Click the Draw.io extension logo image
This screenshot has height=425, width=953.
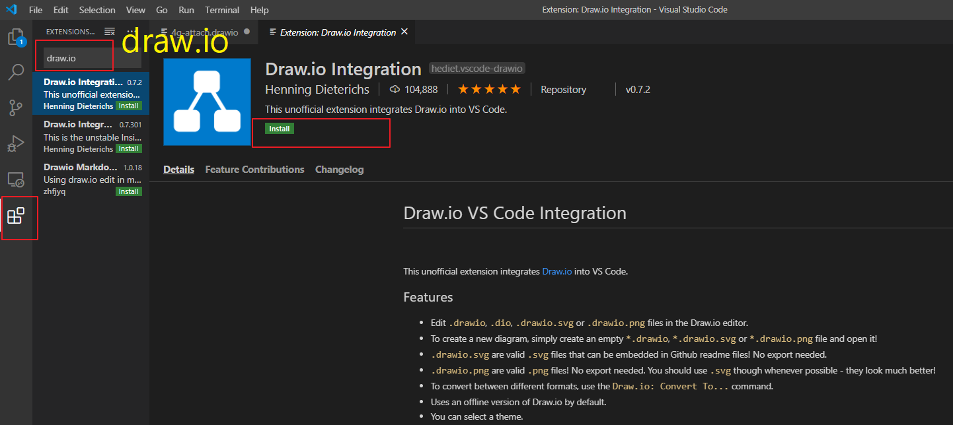207,102
